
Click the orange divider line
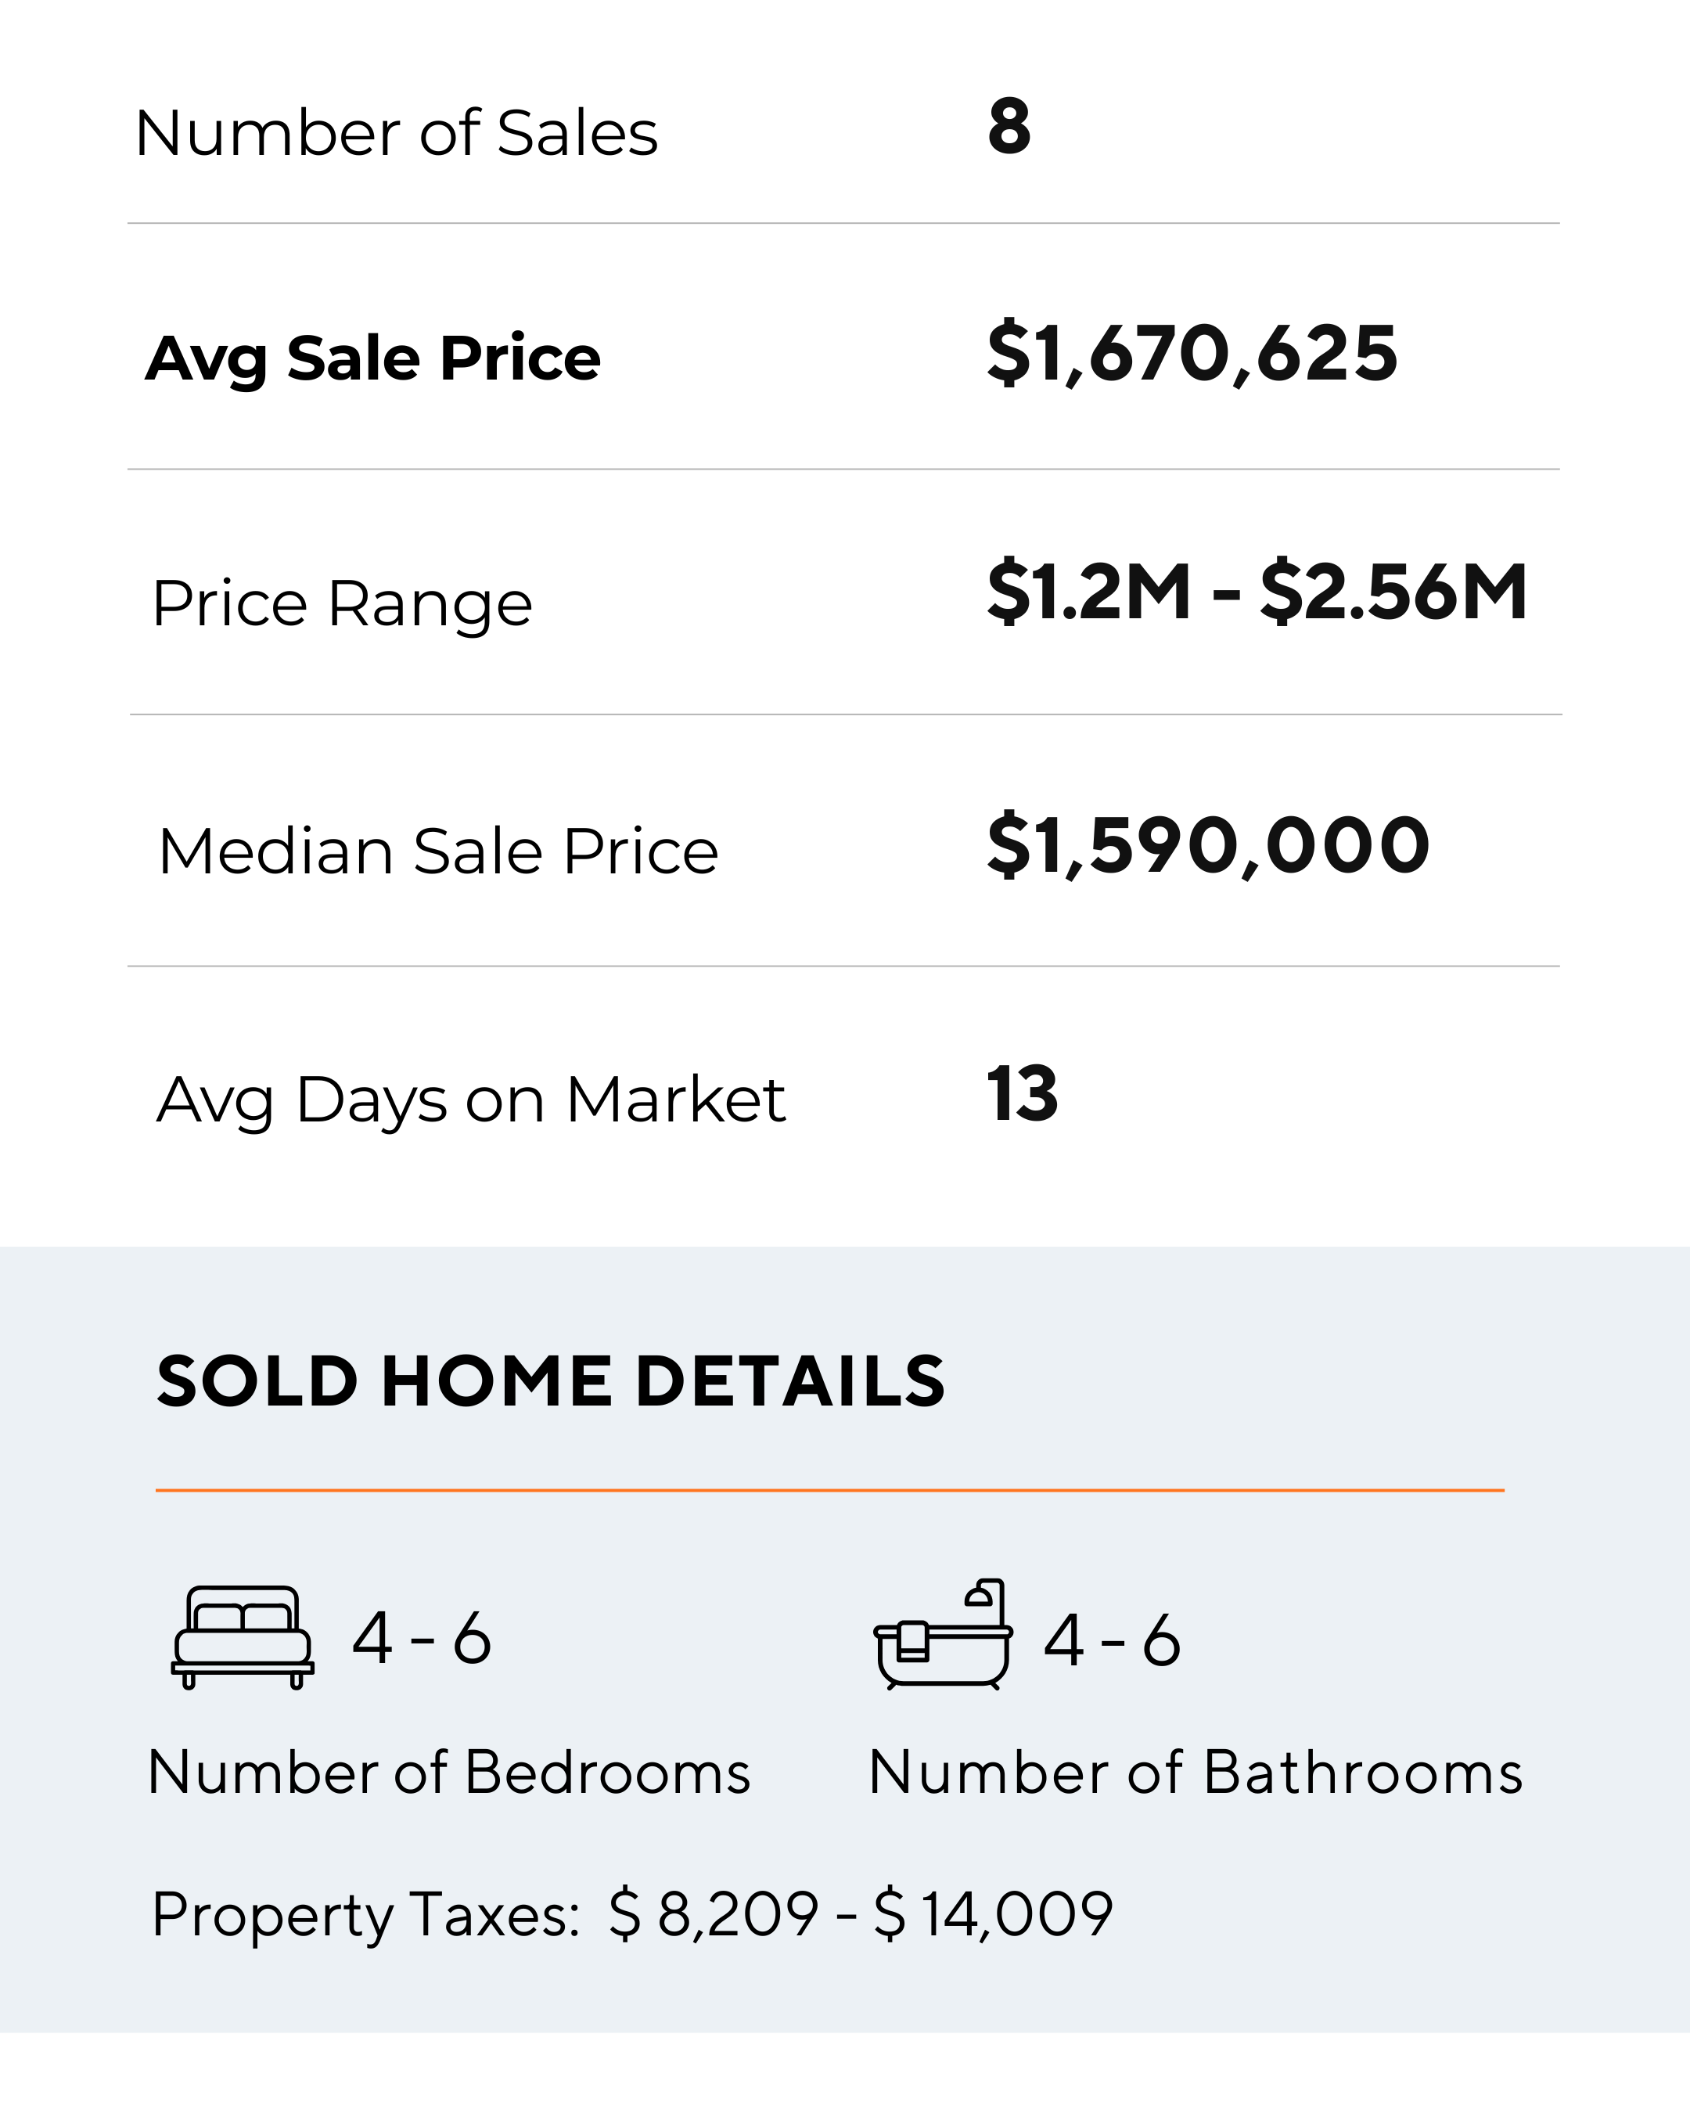[829, 1491]
